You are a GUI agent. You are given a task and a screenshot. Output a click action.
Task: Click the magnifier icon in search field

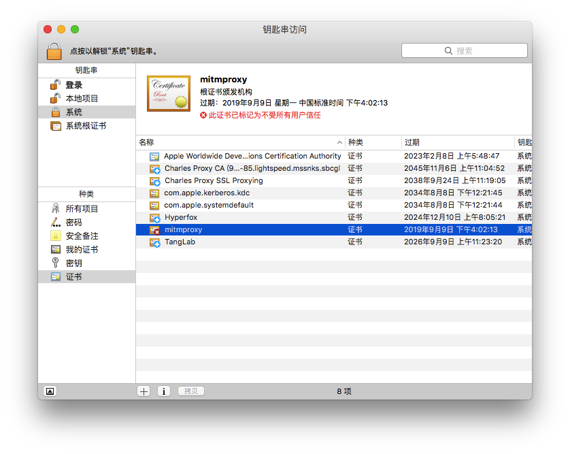pyautogui.click(x=448, y=50)
